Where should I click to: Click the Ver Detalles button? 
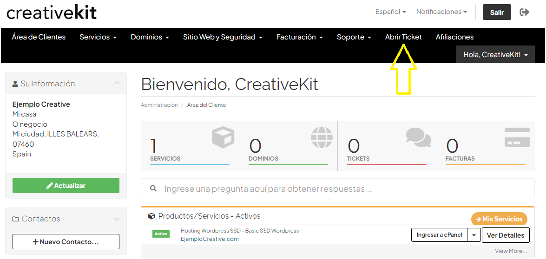[x=505, y=235]
